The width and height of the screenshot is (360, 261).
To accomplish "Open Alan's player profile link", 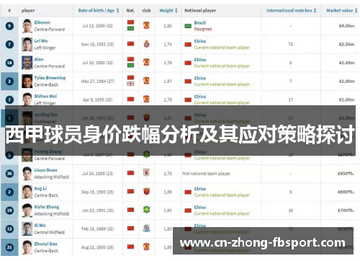I will coord(39,59).
